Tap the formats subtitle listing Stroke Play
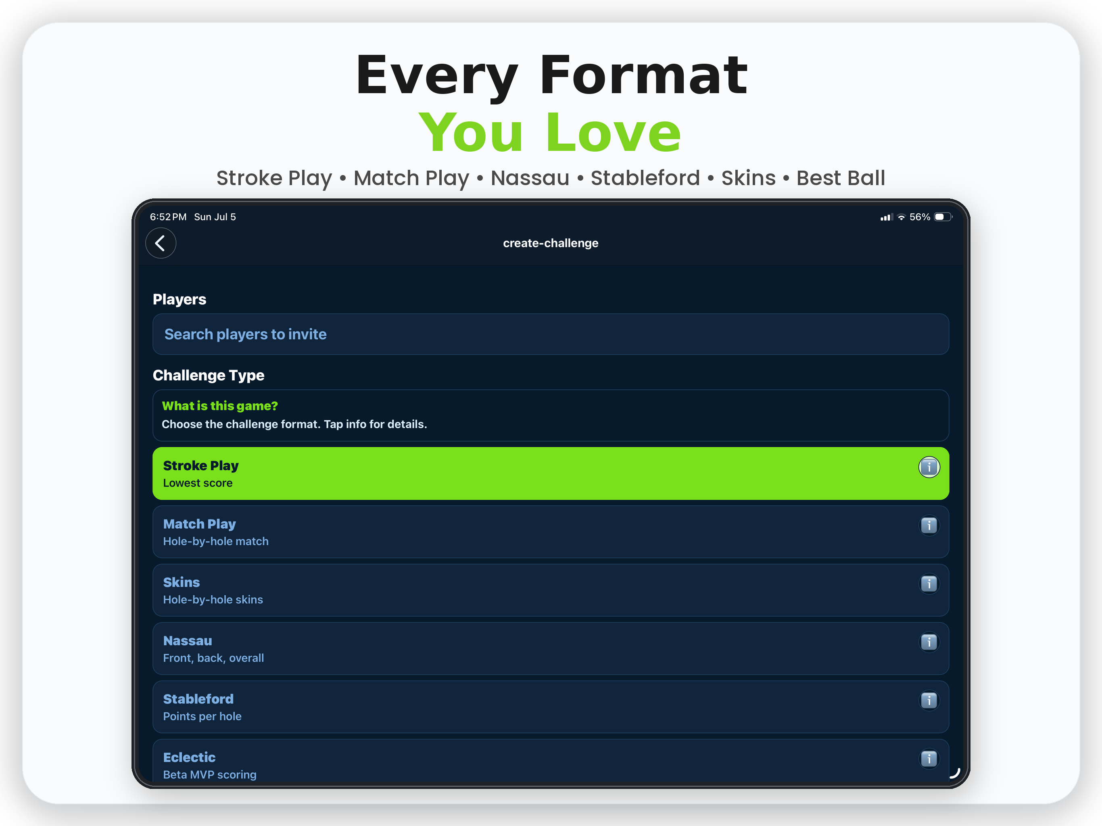 pyautogui.click(x=551, y=178)
